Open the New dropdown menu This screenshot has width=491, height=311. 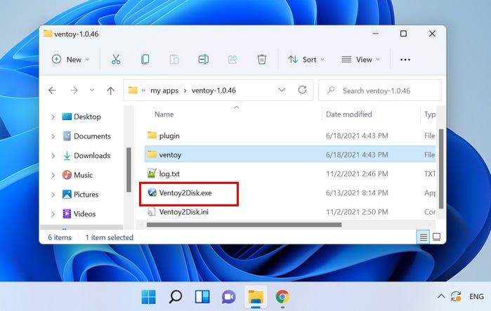click(x=71, y=60)
